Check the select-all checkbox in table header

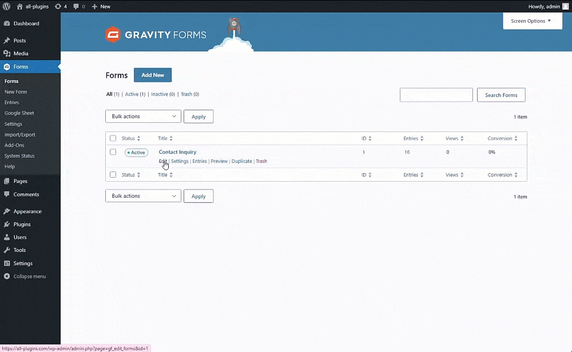(113, 138)
